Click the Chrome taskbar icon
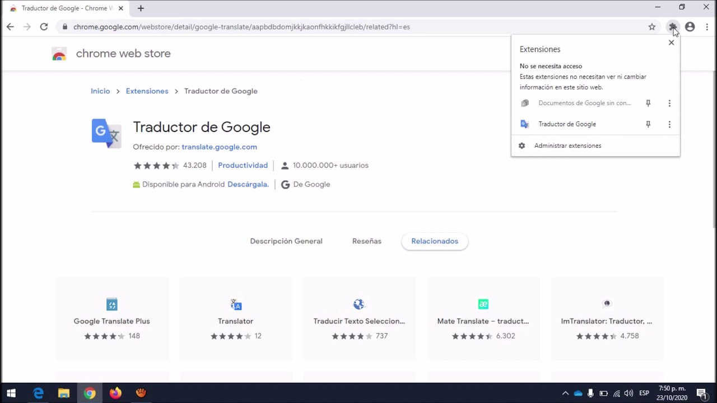The height and width of the screenshot is (403, 717). tap(90, 393)
